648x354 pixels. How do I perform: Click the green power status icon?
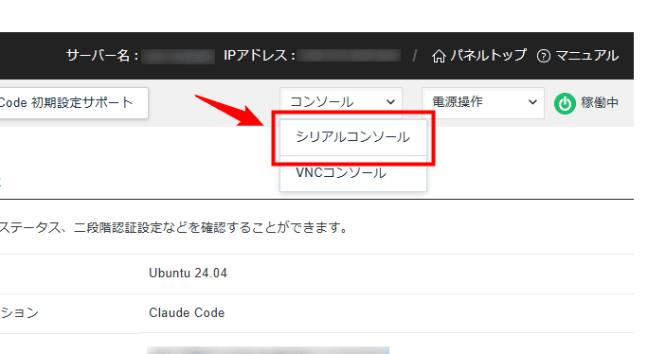(565, 103)
